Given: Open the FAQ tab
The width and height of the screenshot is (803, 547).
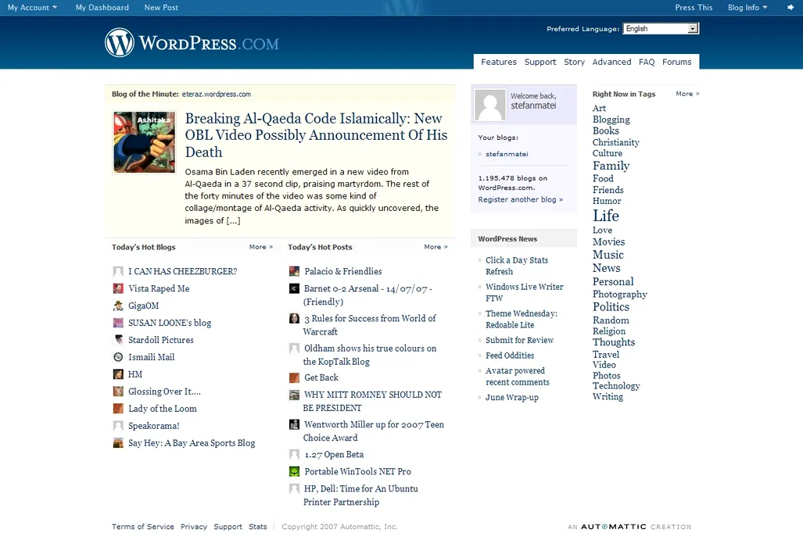Looking at the screenshot, I should [647, 62].
